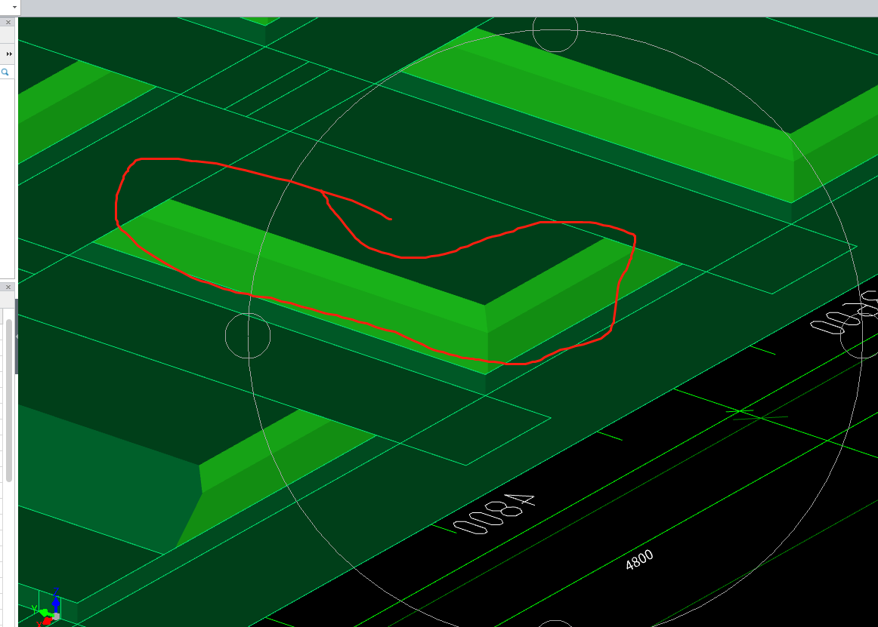Click the lower panel vertical scrollbar
878x627 pixels.
click(9, 400)
